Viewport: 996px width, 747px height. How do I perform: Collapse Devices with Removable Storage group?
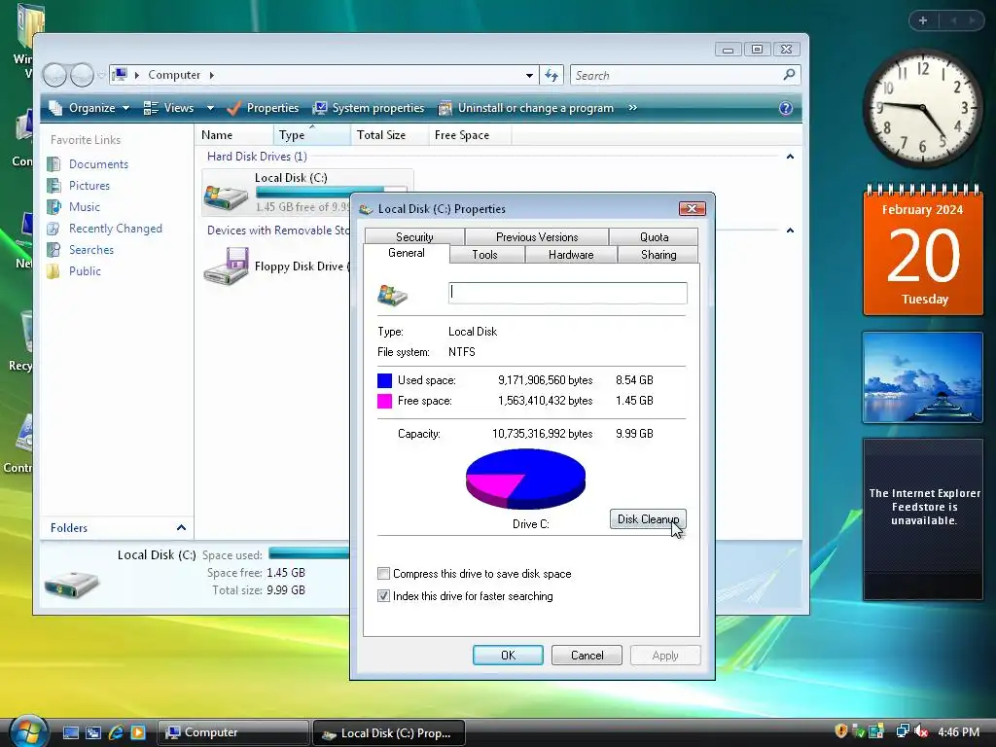coord(790,230)
